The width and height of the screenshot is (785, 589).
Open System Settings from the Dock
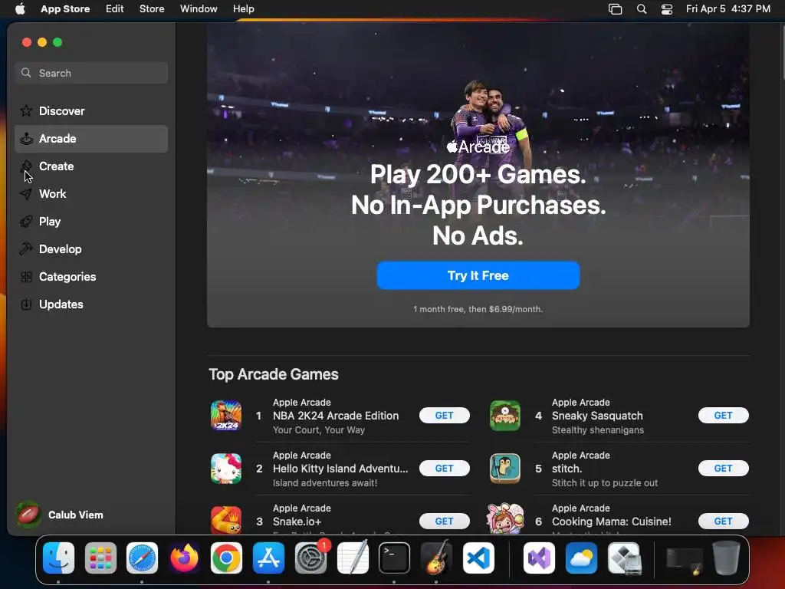coord(311,558)
